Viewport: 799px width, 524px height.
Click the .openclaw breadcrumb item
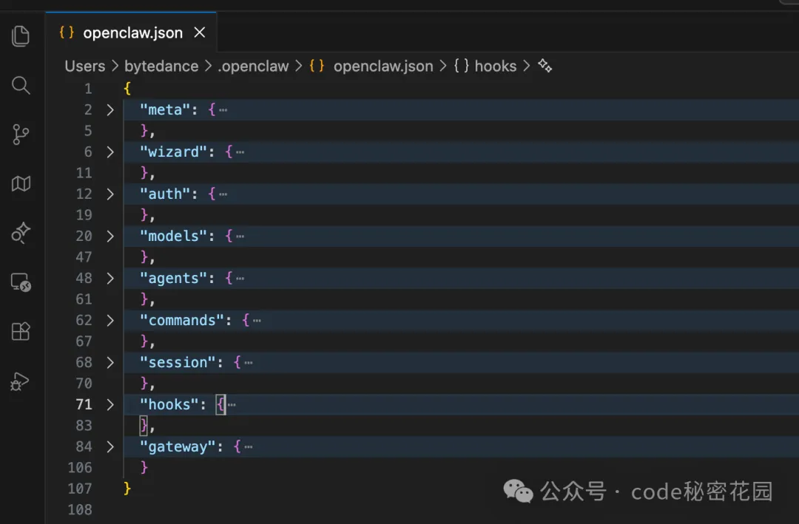click(253, 66)
